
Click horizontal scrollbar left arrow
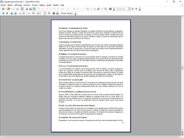point(1,137)
